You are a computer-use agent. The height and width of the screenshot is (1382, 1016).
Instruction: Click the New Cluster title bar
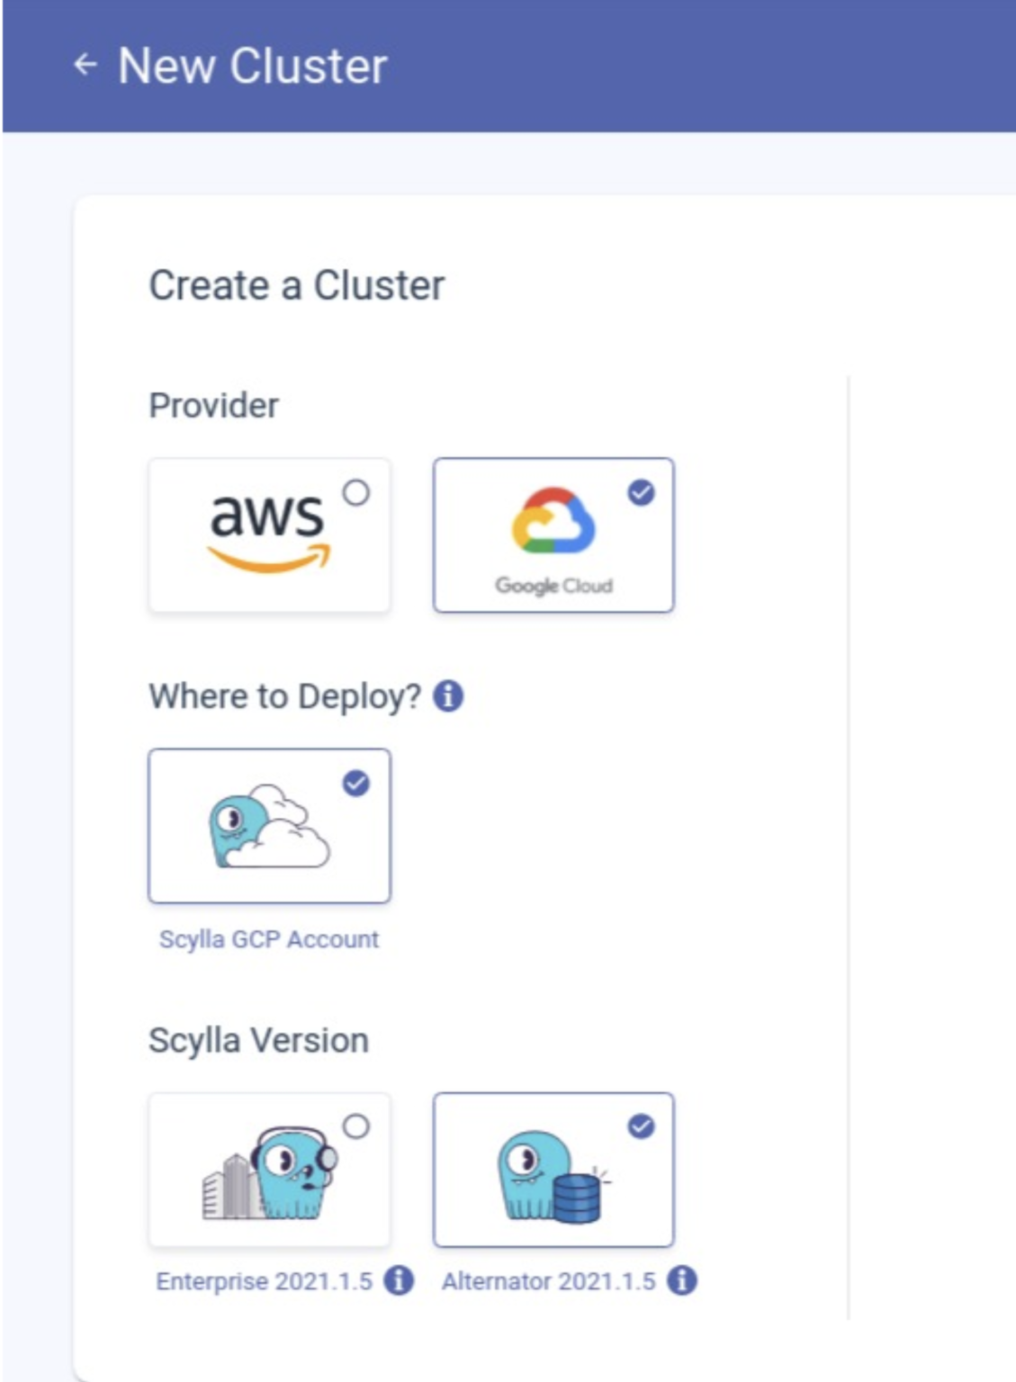coord(252,64)
